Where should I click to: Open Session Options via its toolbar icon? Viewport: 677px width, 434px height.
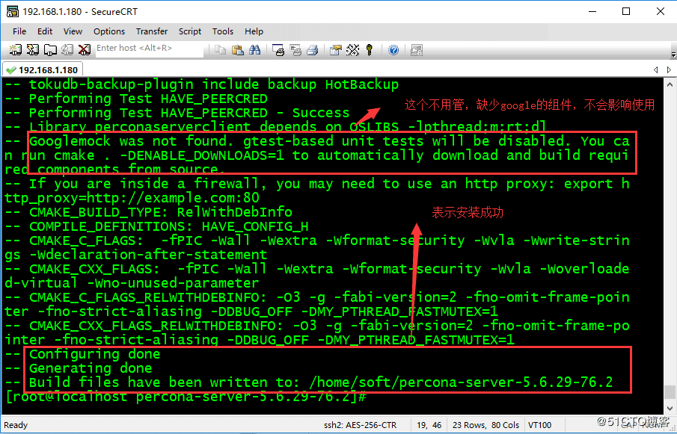pyautogui.click(x=334, y=50)
